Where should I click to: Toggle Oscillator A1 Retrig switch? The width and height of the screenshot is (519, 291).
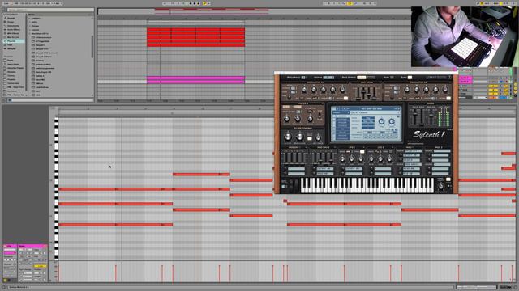345,98
